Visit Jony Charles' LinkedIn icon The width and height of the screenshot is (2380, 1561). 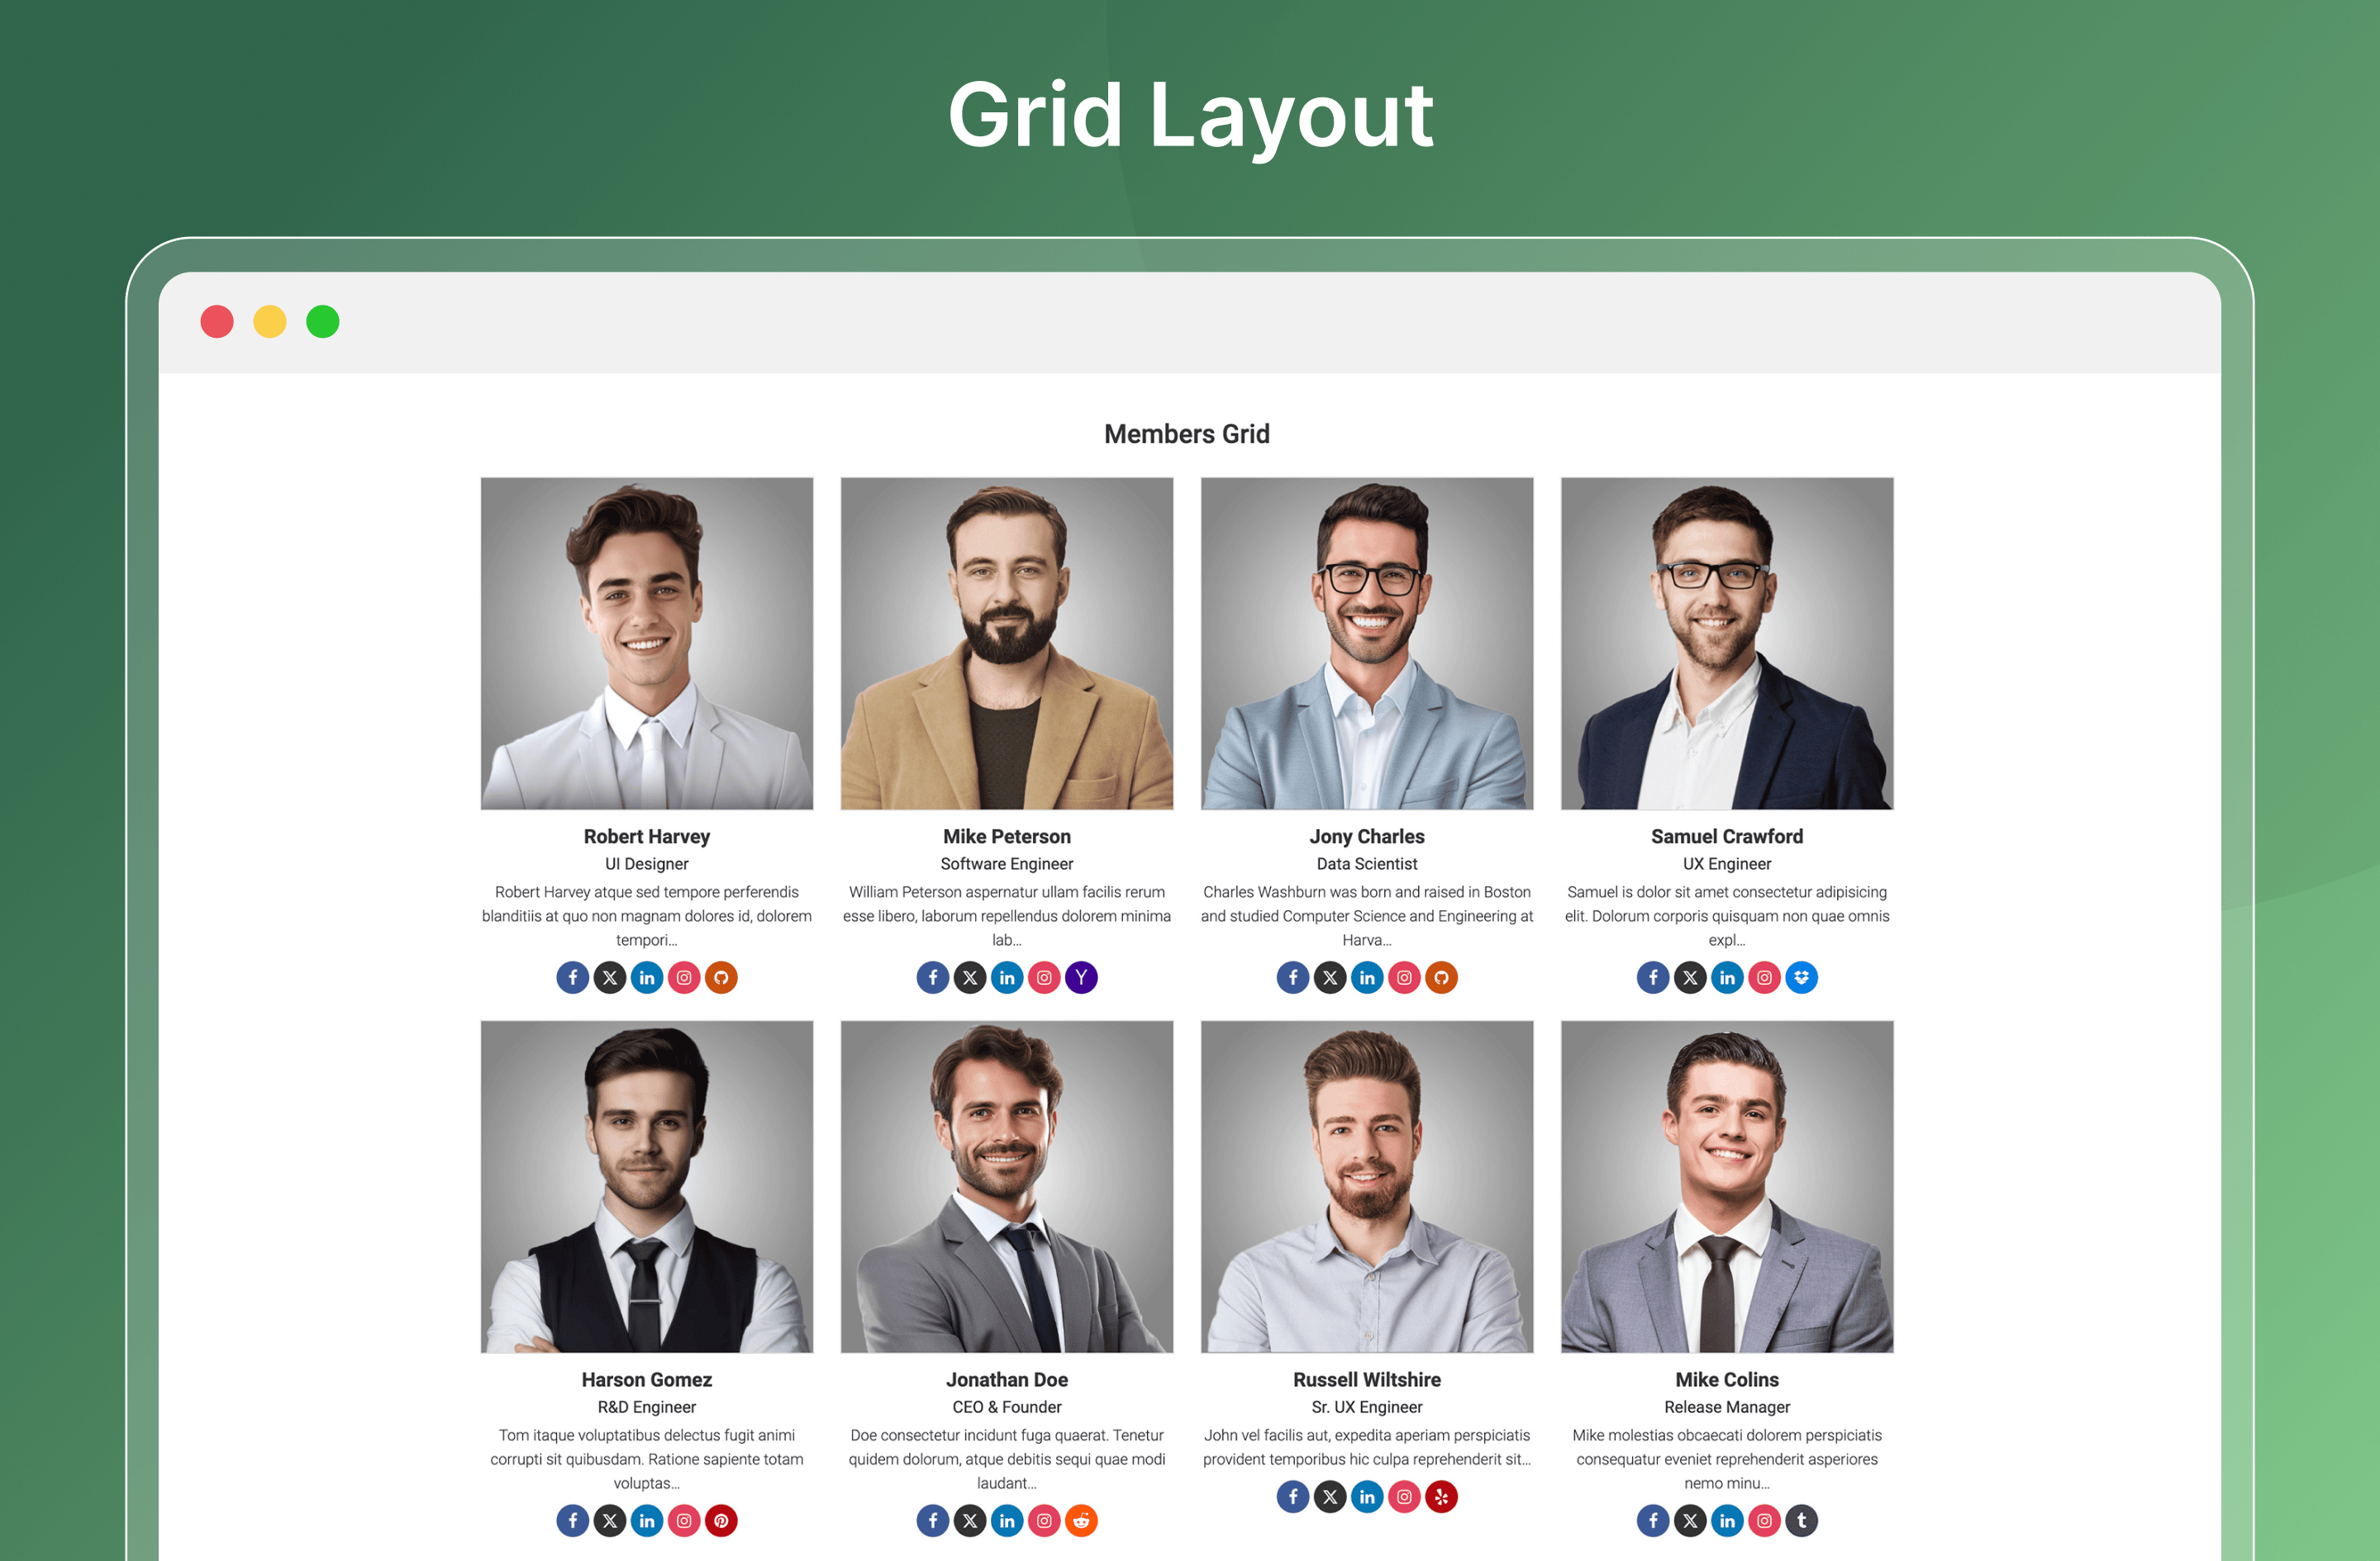pyautogui.click(x=1367, y=977)
